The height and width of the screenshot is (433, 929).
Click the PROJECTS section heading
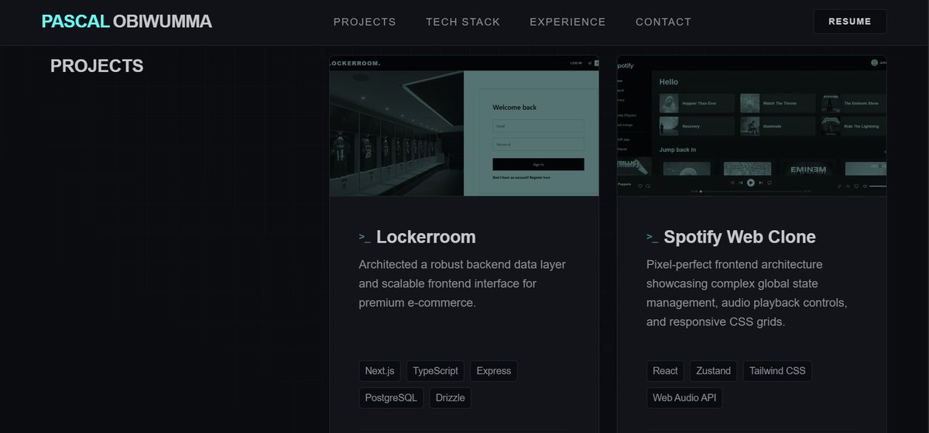point(97,67)
